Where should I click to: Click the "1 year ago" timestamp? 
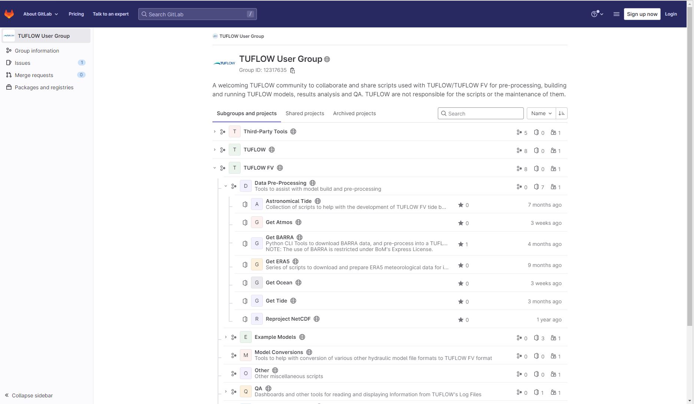point(549,320)
